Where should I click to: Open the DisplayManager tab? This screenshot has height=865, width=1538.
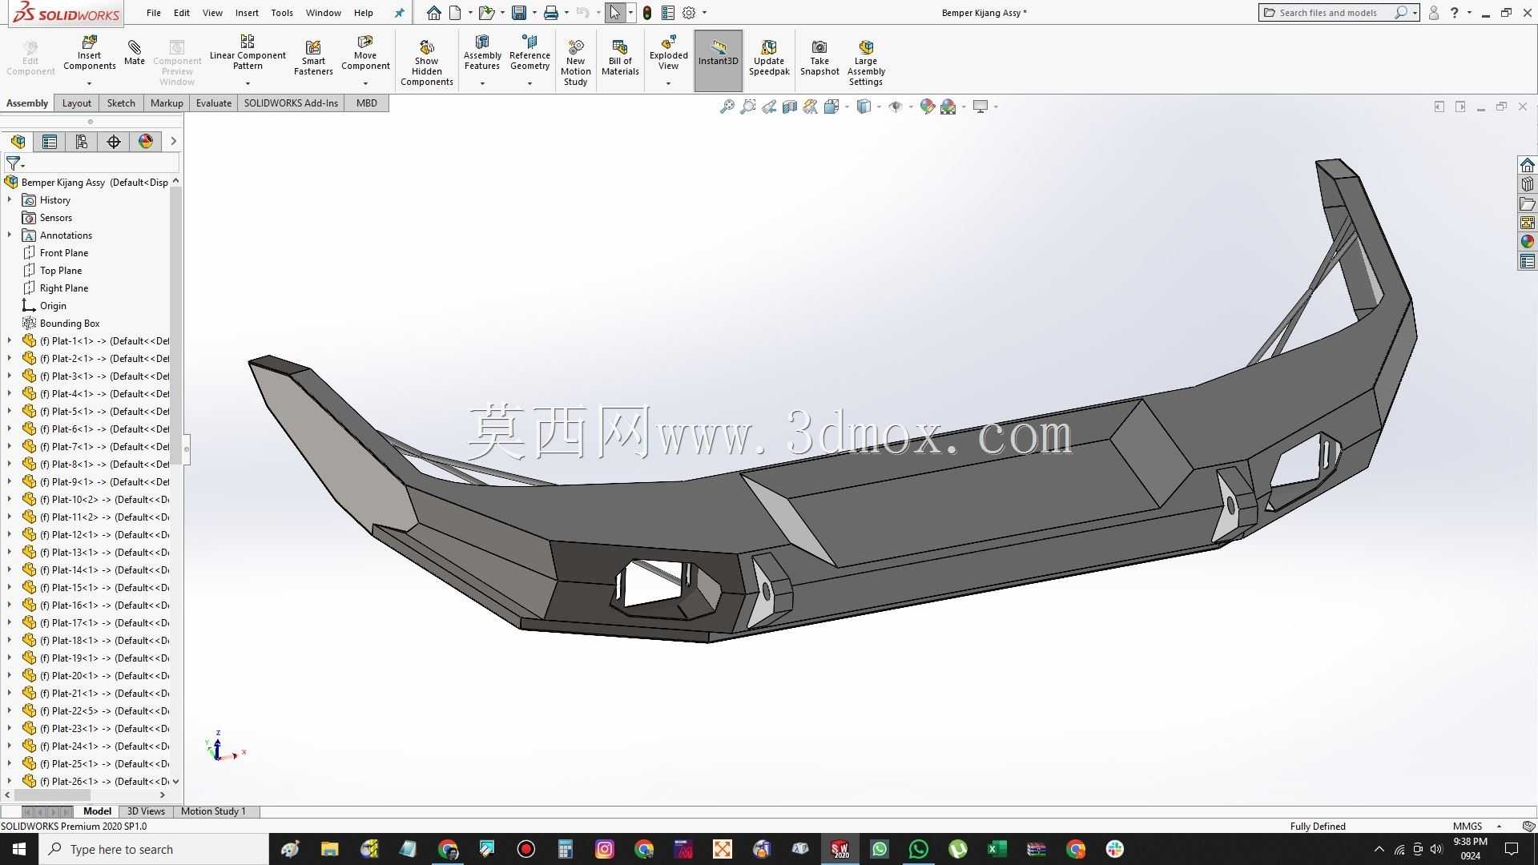pos(146,142)
